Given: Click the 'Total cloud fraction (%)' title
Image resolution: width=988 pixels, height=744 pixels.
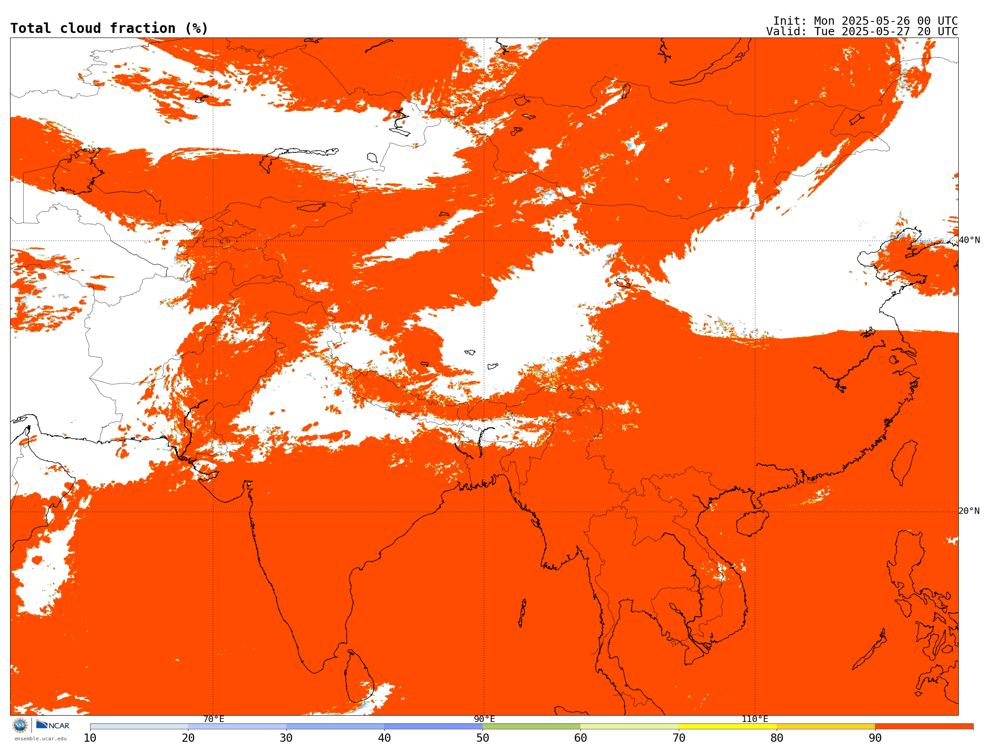Looking at the screenshot, I should (x=109, y=28).
